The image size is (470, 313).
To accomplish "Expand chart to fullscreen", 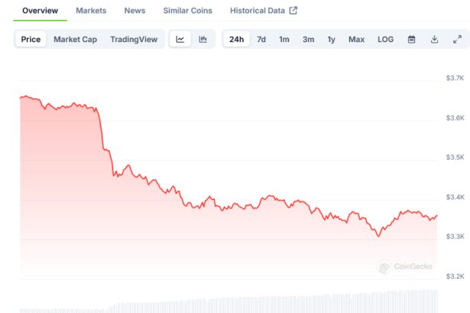I will 457,39.
